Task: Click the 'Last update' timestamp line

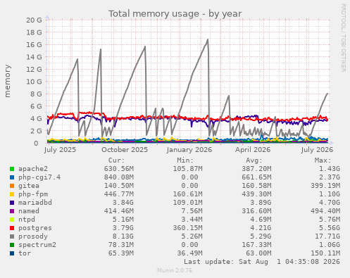Action: tap(262, 262)
